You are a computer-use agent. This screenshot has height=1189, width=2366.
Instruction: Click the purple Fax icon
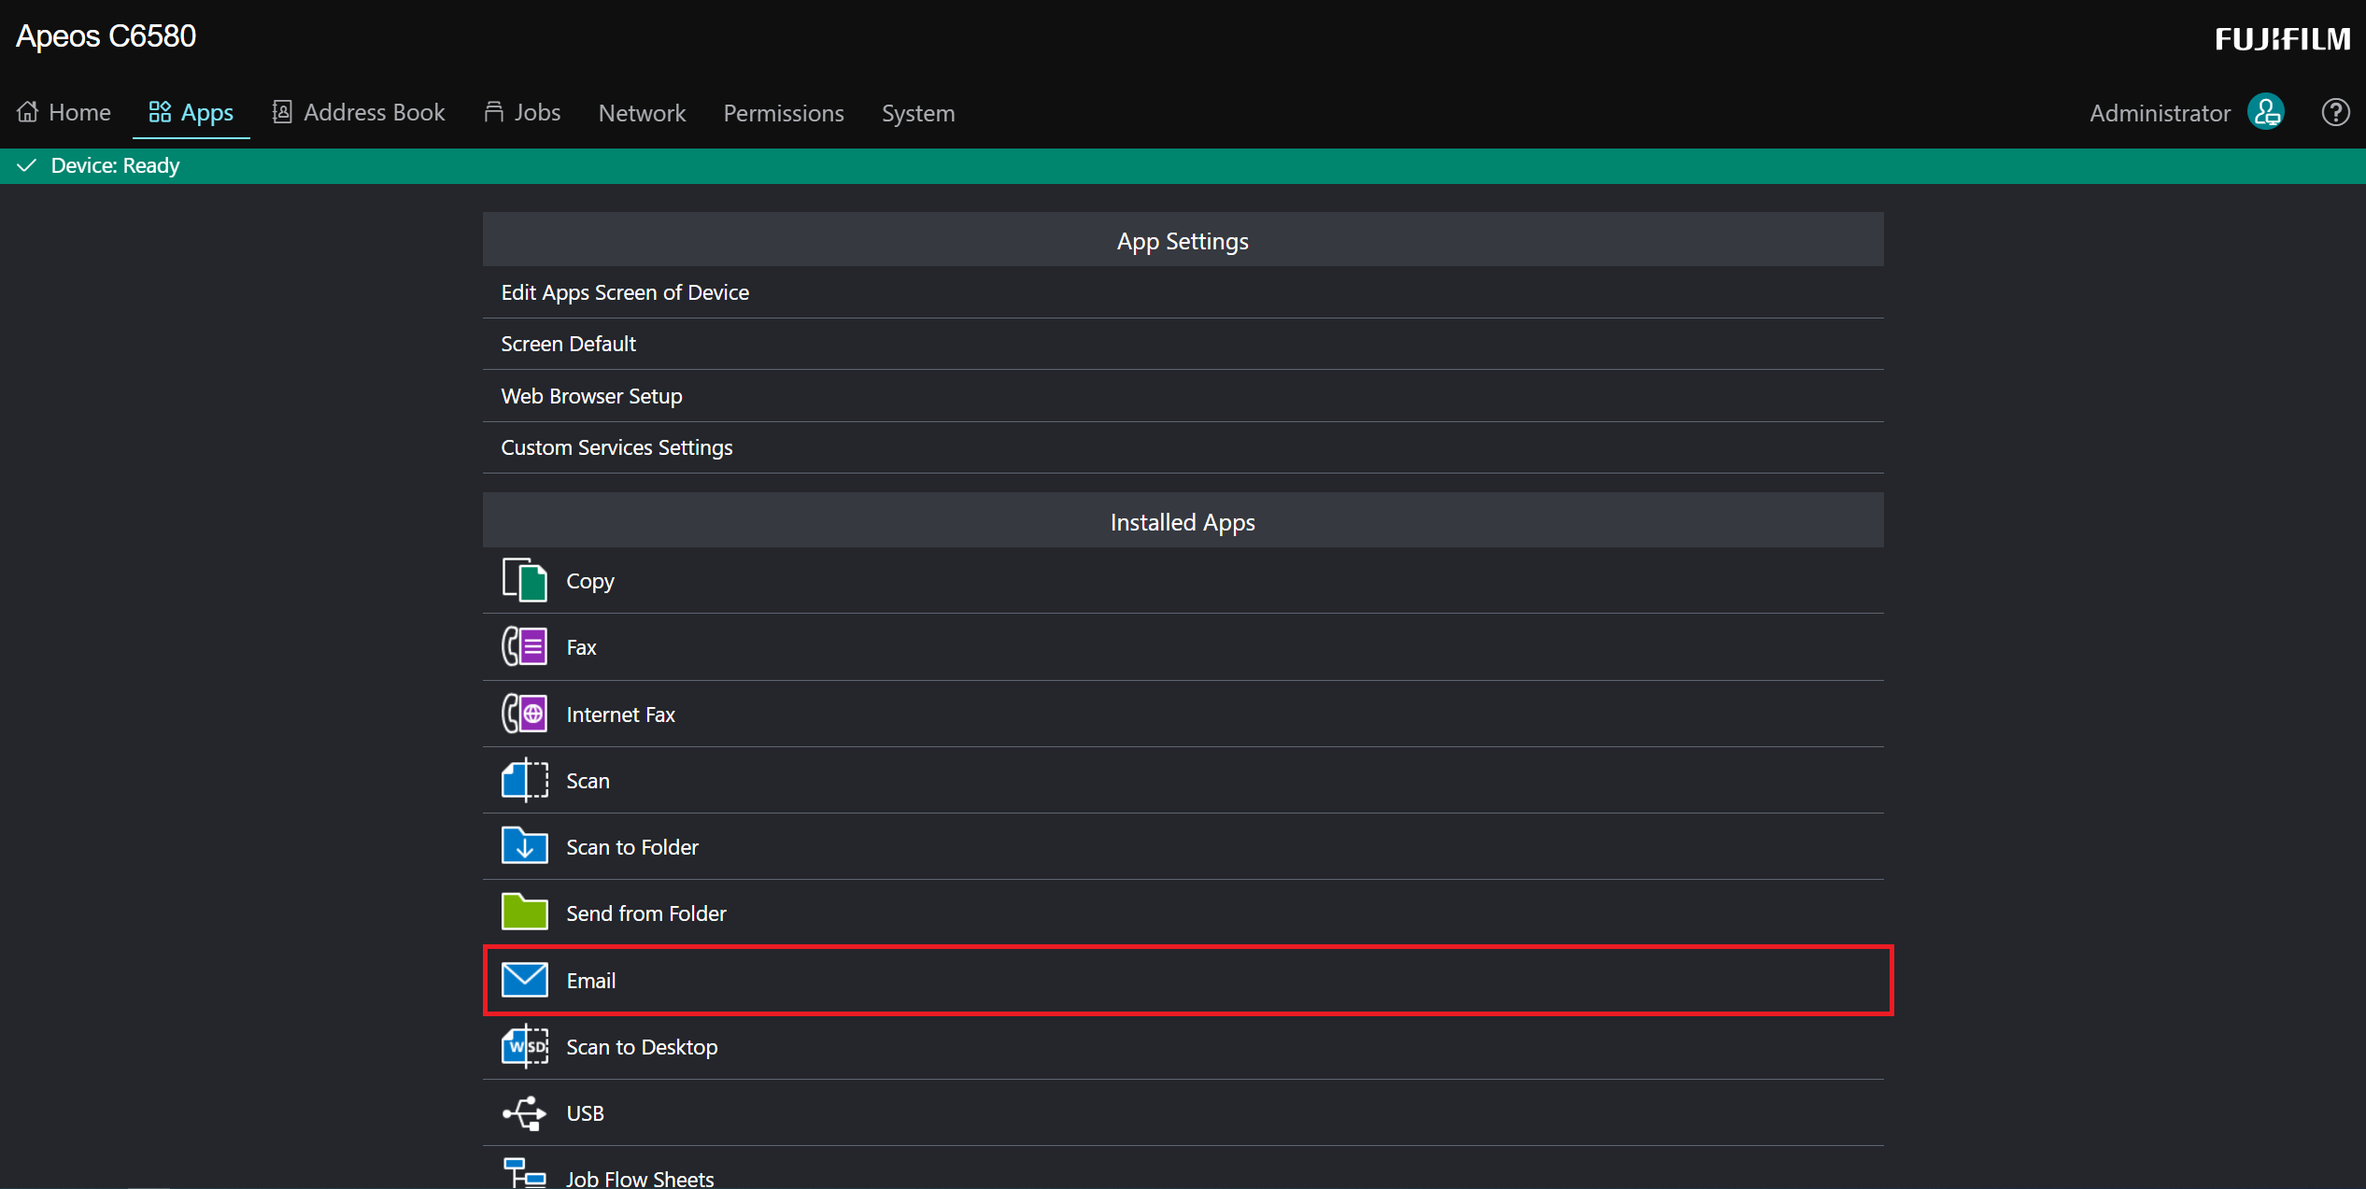pos(524,646)
